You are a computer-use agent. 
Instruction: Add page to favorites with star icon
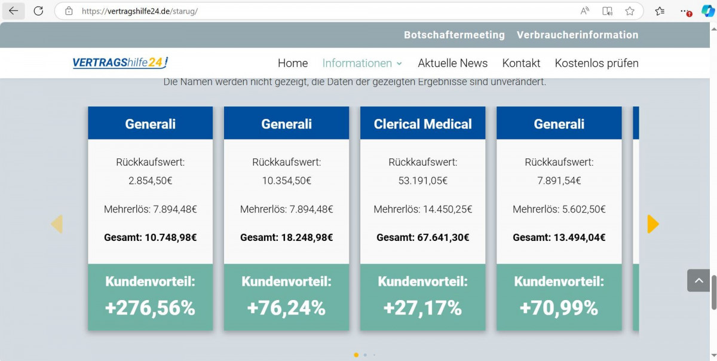[x=630, y=11]
